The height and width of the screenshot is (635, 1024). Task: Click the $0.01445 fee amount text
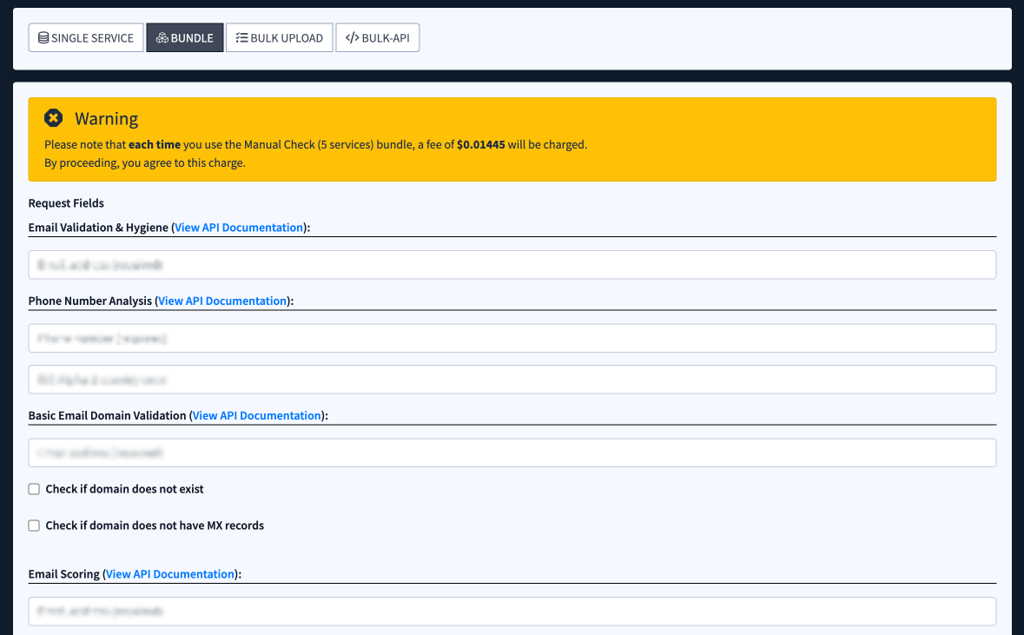[x=480, y=144]
